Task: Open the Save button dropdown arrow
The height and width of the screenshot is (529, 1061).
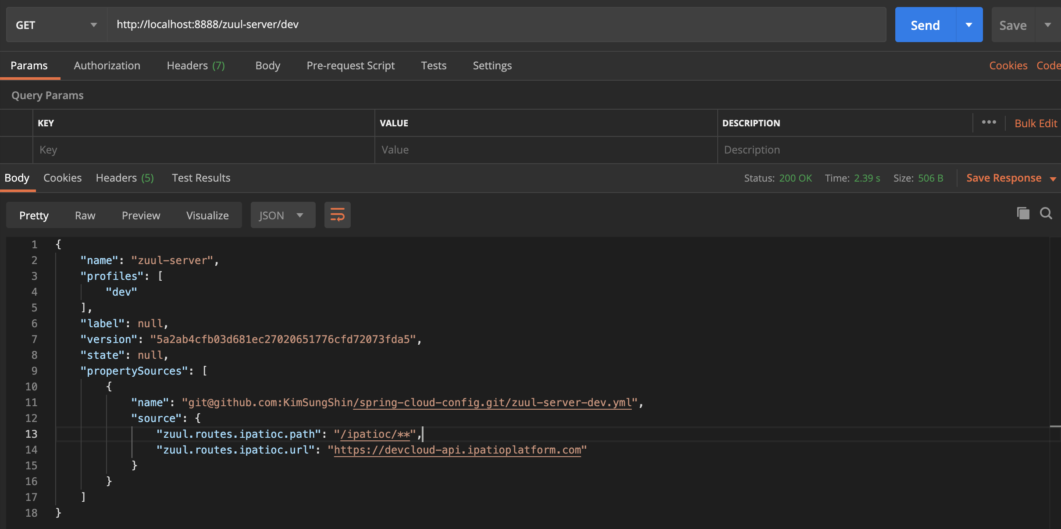Action: click(x=1048, y=25)
